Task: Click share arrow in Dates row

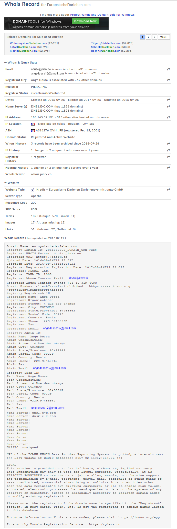Action: (x=169, y=100)
